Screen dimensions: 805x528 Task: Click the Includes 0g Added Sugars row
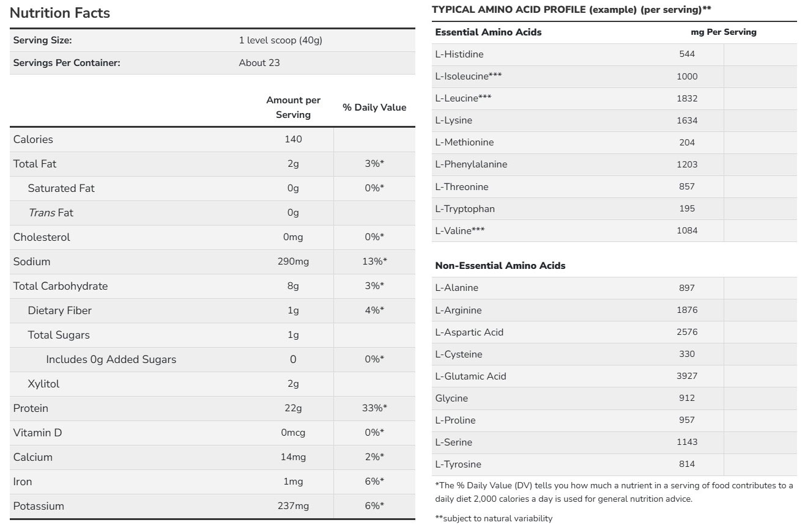tap(111, 359)
